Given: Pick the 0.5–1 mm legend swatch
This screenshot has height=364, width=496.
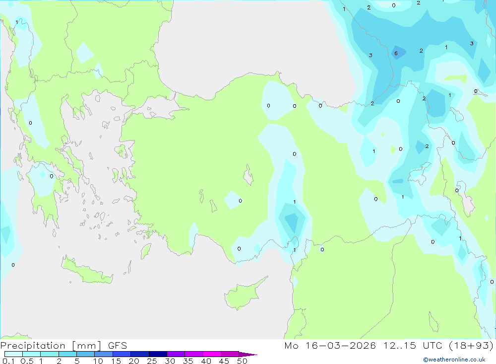Looking at the screenshot, I should point(32,354).
